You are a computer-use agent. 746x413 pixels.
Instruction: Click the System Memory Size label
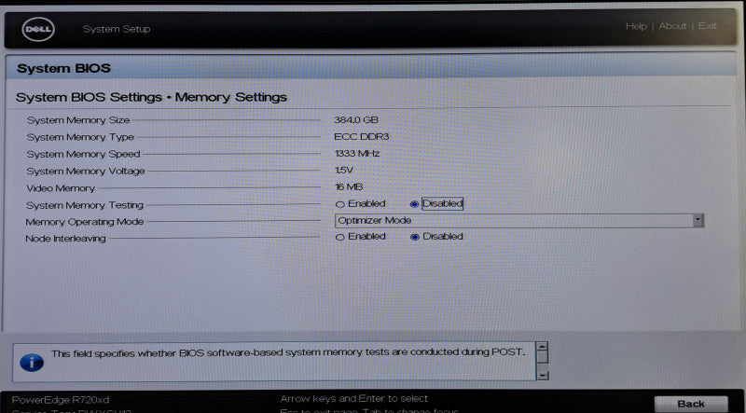click(x=78, y=120)
